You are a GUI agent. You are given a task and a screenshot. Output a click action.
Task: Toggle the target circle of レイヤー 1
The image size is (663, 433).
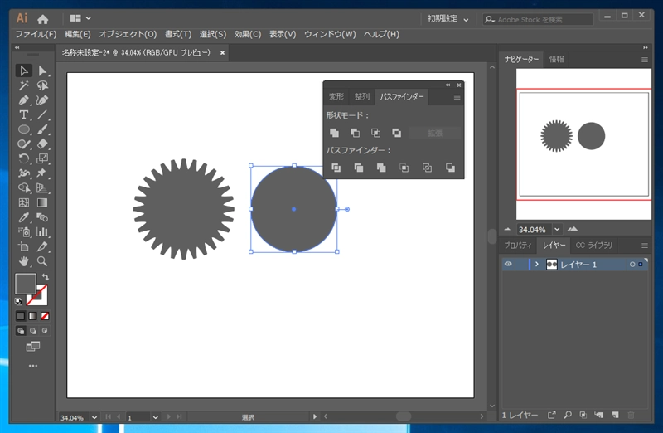pyautogui.click(x=632, y=265)
